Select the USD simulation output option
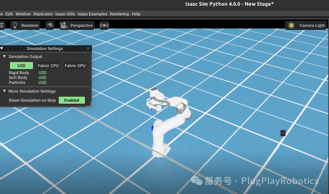 pyautogui.click(x=21, y=66)
